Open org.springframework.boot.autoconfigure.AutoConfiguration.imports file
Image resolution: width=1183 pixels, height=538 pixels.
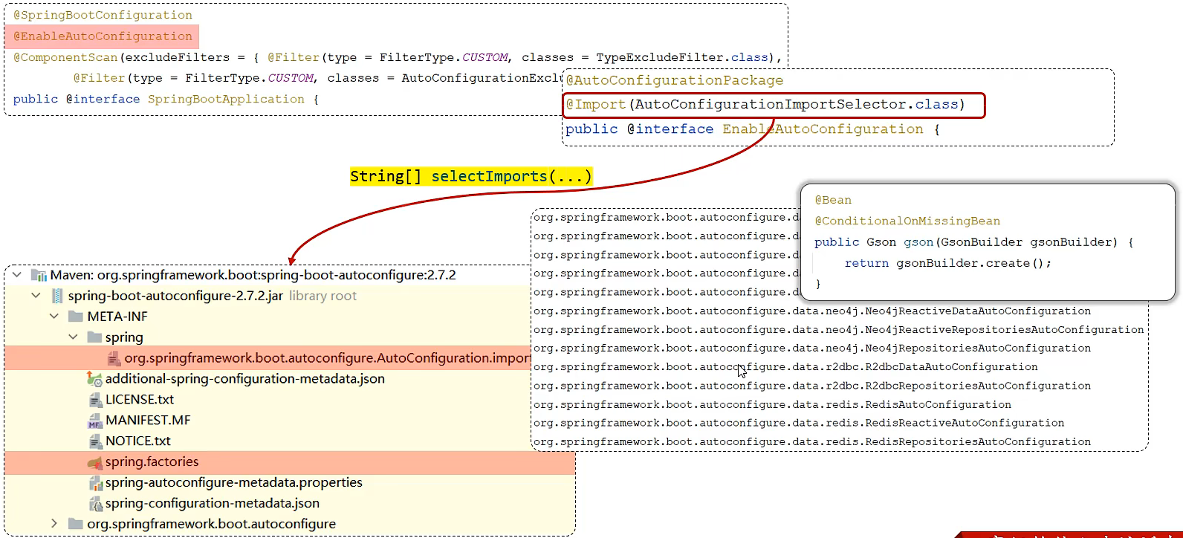coord(327,358)
